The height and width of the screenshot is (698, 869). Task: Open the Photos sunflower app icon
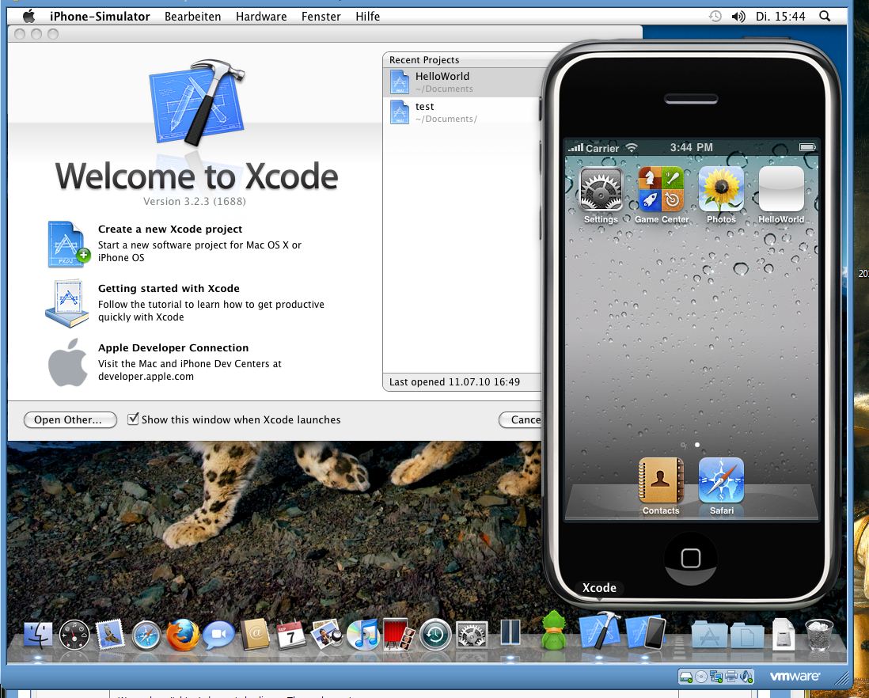pyautogui.click(x=721, y=189)
